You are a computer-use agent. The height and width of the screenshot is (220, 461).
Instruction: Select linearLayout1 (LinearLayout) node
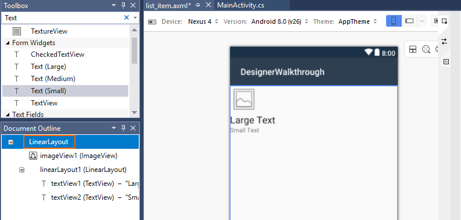coord(83,170)
